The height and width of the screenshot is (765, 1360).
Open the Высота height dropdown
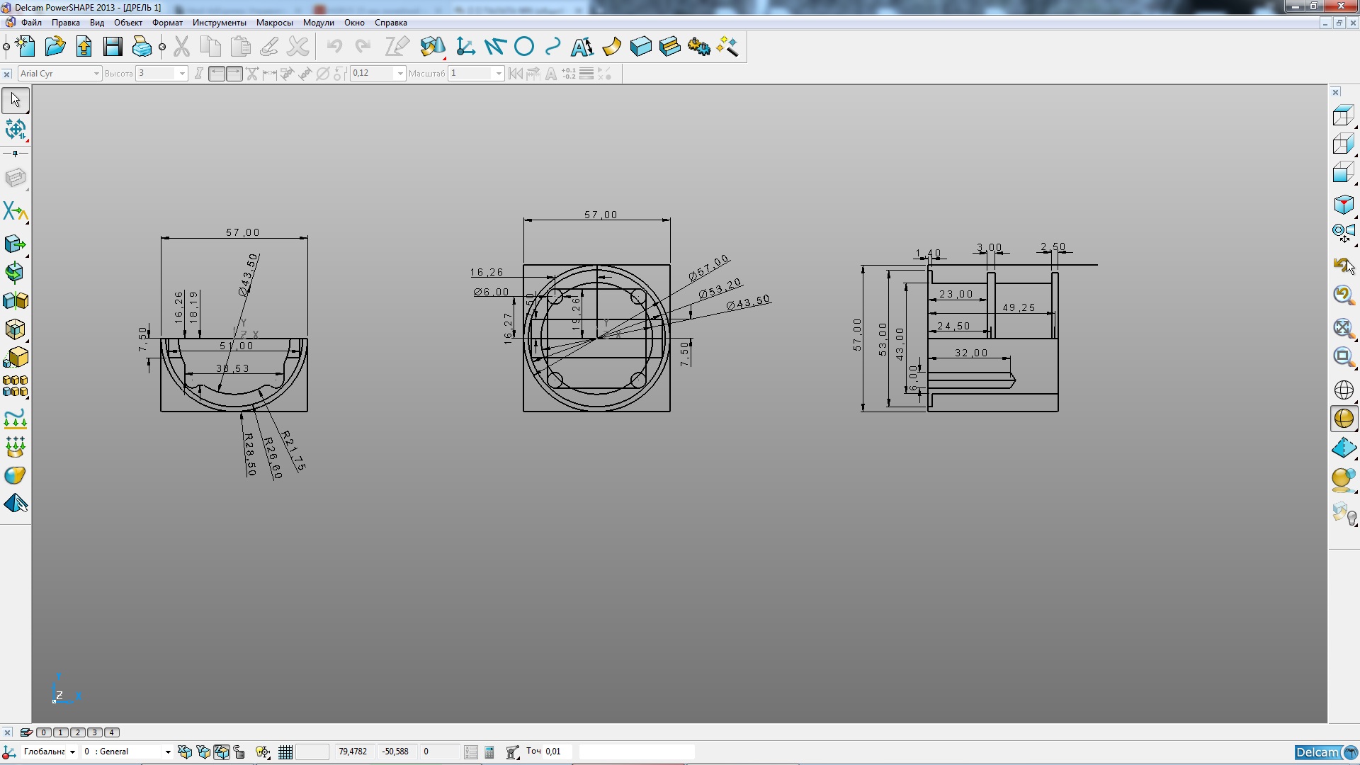pos(182,74)
